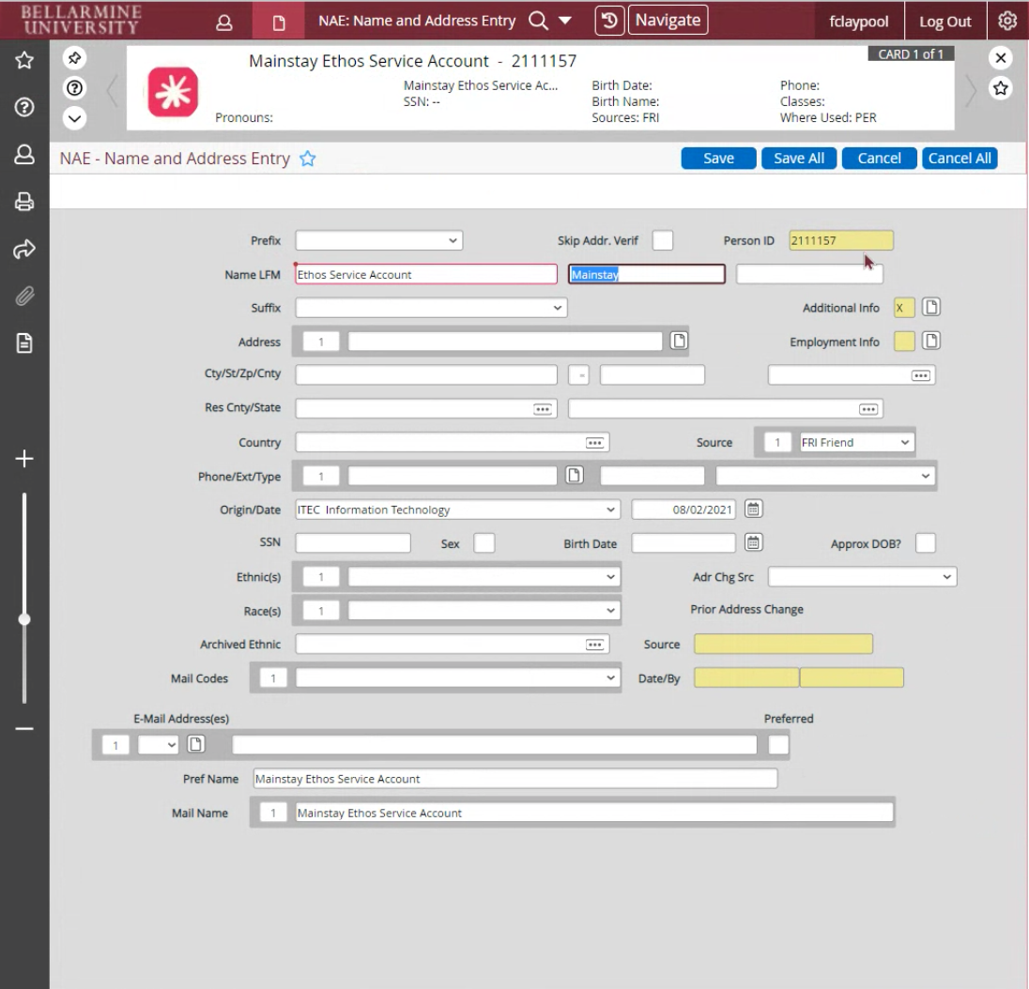Click the first name field Mainstay
The height and width of the screenshot is (989, 1029).
(646, 274)
